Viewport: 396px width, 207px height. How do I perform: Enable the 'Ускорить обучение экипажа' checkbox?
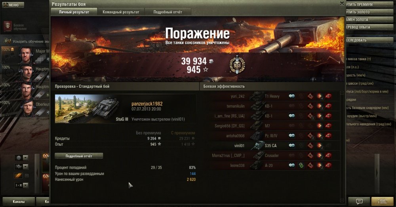(9, 41)
